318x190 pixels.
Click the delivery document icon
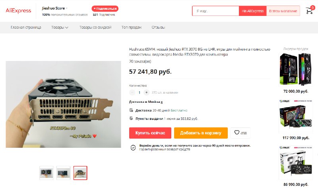131,110
